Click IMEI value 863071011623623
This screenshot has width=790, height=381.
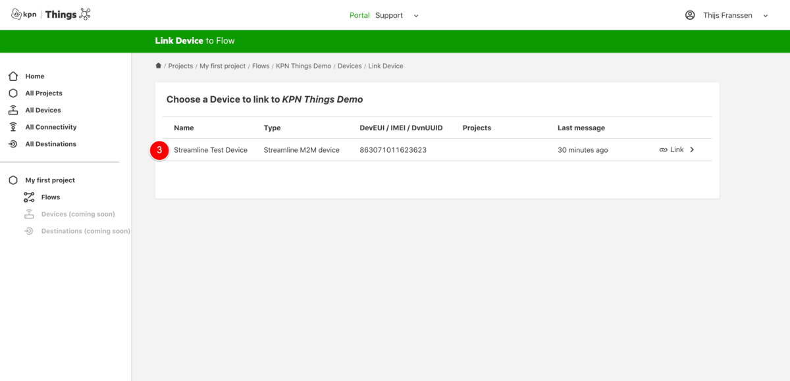pos(393,150)
